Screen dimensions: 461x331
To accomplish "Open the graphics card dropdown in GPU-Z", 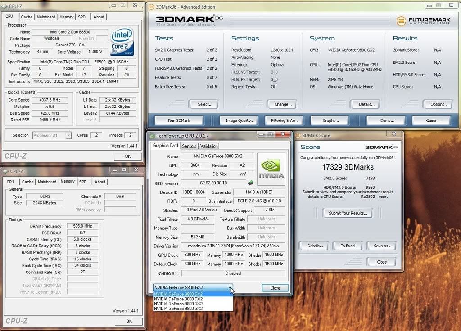I will coord(230,287).
